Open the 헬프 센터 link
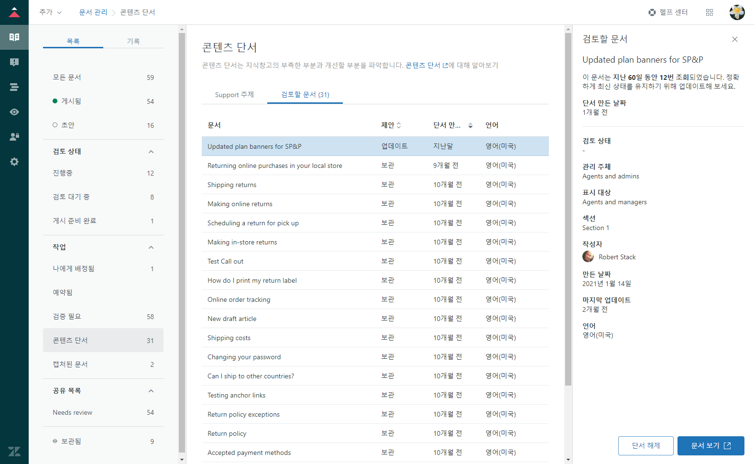This screenshot has width=754, height=464. click(668, 12)
